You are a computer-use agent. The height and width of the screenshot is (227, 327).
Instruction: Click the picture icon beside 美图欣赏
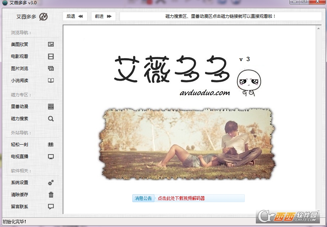coord(51,44)
